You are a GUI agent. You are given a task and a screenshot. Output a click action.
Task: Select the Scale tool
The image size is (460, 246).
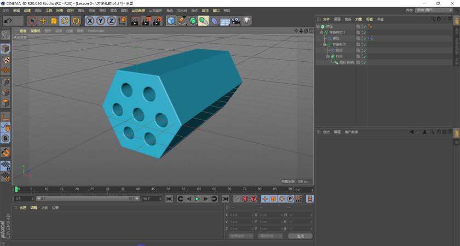point(54,21)
